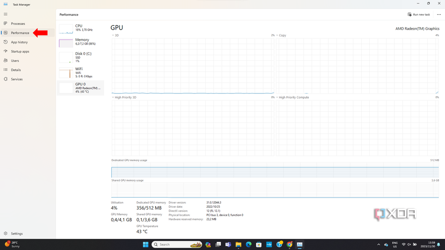This screenshot has height=250, width=445.
Task: Click the Services sidebar icon
Action: [x=6, y=79]
